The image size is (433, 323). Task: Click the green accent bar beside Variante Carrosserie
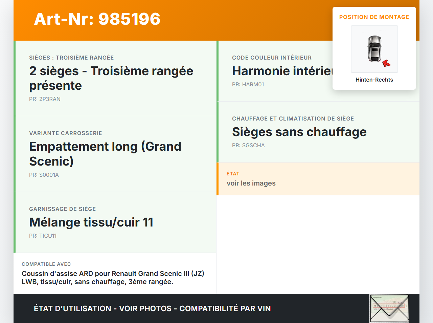(x=14, y=153)
